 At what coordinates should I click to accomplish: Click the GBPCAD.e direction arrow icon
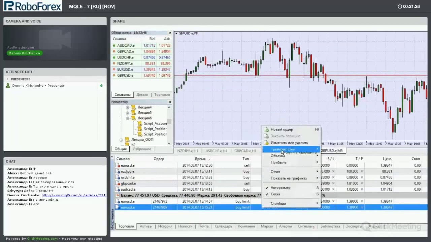tap(114, 51)
